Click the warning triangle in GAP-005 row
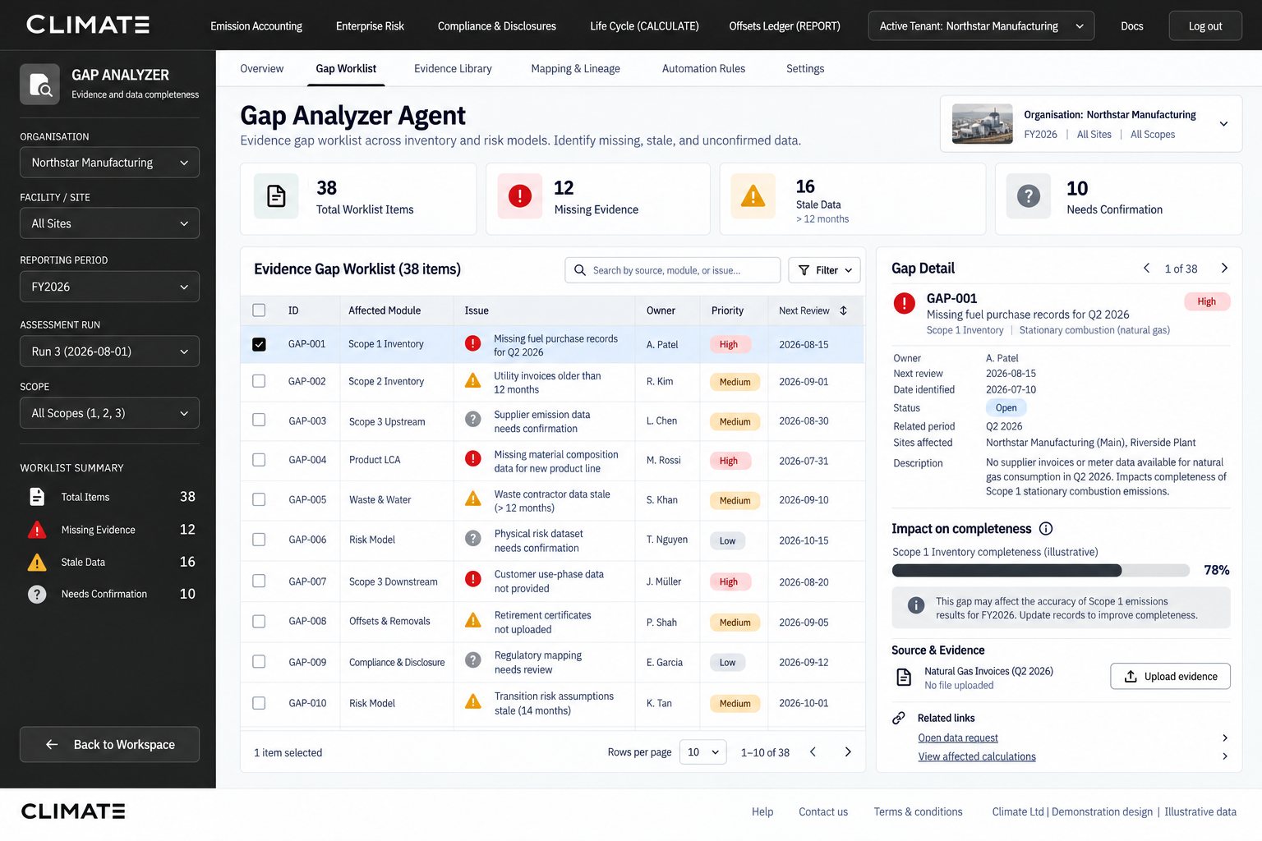 click(473, 499)
